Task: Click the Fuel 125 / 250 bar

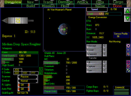Action: [x=104, y=14]
